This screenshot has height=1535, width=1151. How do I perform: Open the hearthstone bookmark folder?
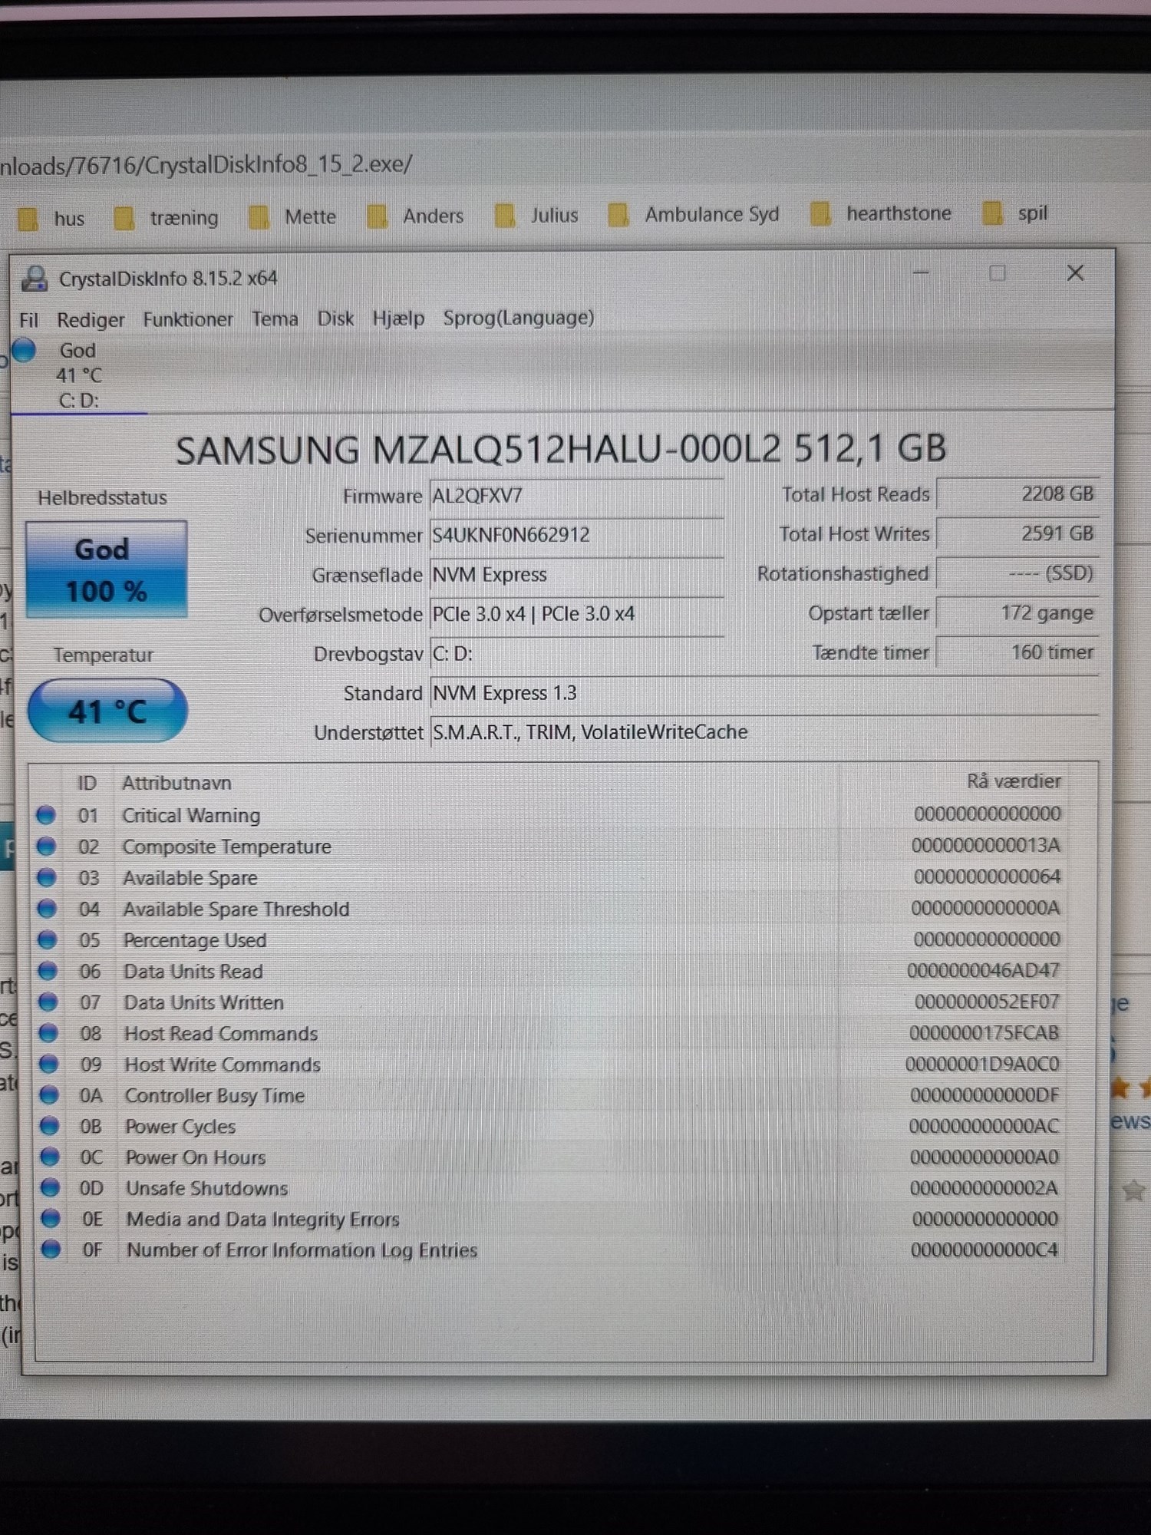point(881,213)
